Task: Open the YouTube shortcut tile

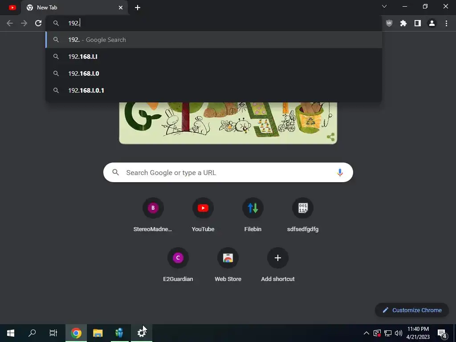Action: point(203,215)
